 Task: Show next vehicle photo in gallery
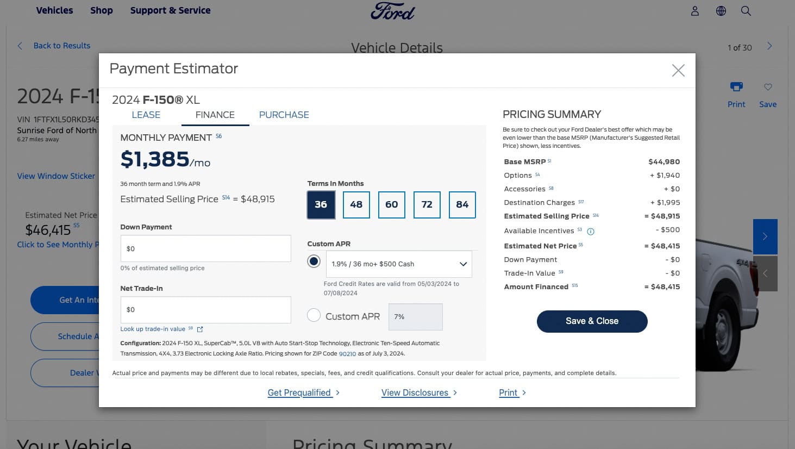point(765,236)
